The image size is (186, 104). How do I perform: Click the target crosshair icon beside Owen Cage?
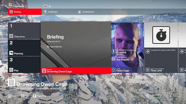113,70
